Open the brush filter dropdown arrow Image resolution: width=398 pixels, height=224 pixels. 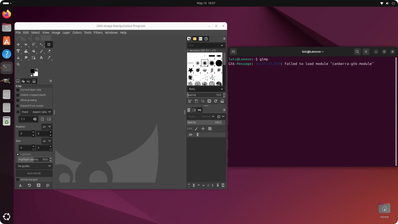tap(222, 45)
